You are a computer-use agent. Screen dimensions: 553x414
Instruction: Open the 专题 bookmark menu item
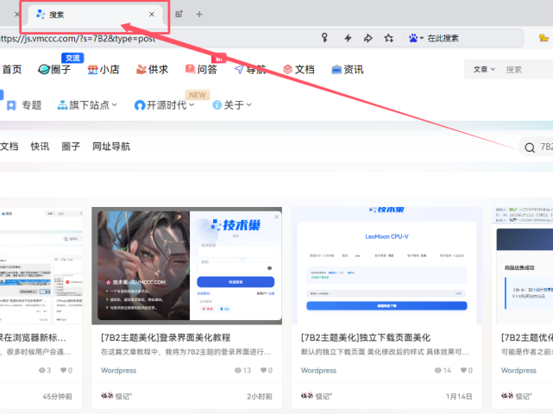click(x=24, y=105)
